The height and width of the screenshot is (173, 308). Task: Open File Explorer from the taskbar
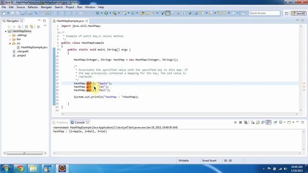point(33,169)
